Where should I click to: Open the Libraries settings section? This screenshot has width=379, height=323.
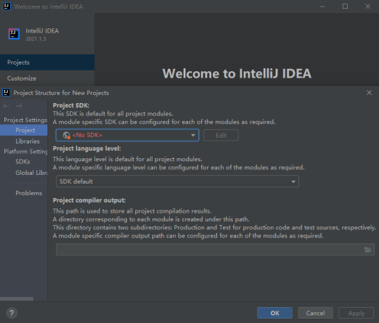28,142
